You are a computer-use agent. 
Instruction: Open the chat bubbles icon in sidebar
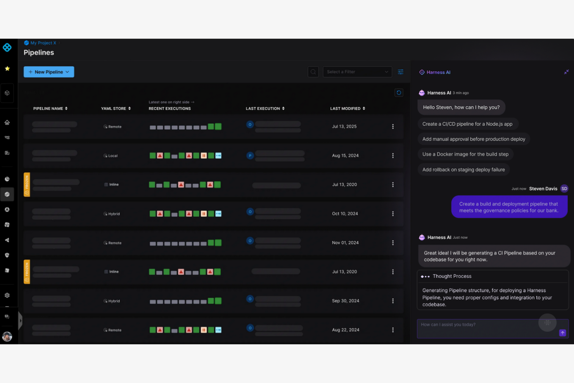tap(7, 317)
